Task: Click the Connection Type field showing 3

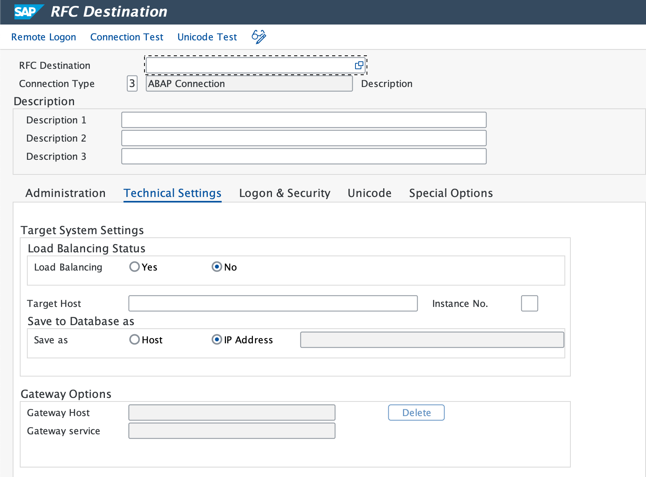Action: pos(132,83)
